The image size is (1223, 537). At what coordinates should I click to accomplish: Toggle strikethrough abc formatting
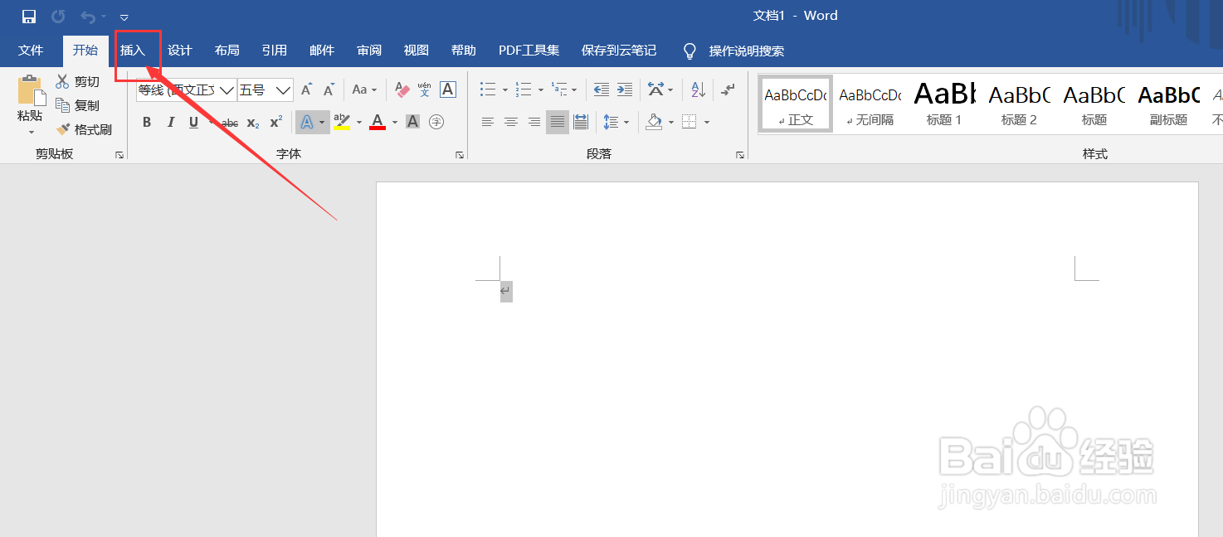pos(230,123)
